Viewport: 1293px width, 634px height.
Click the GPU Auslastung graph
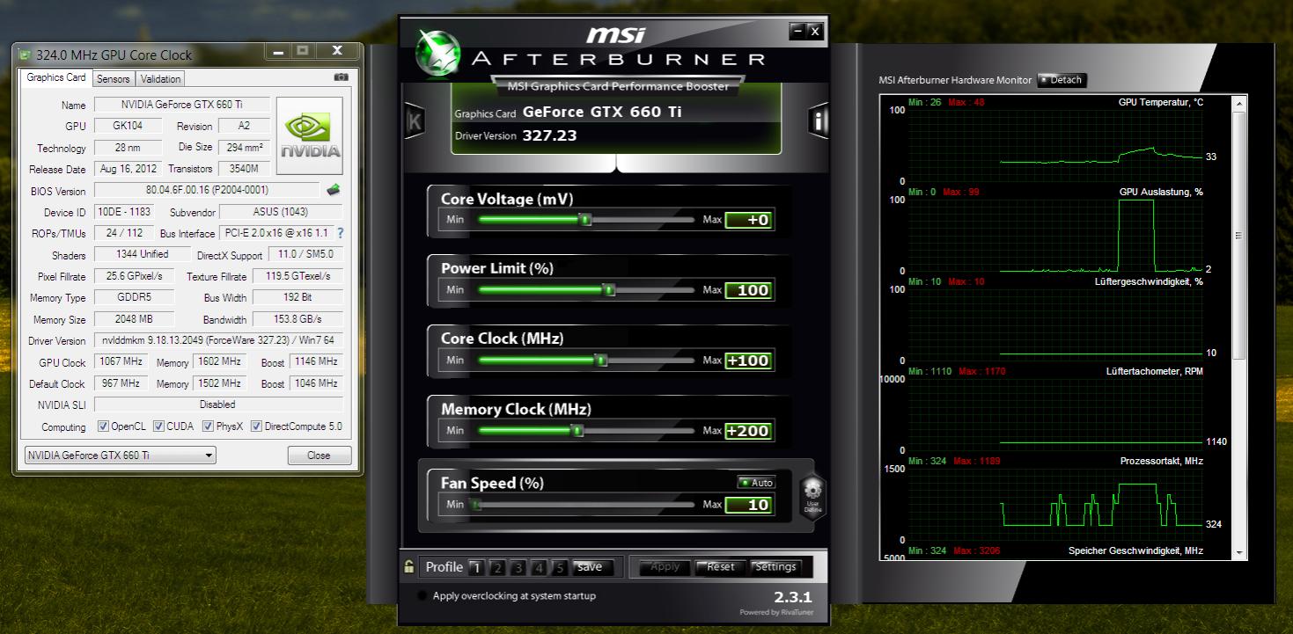[1054, 236]
